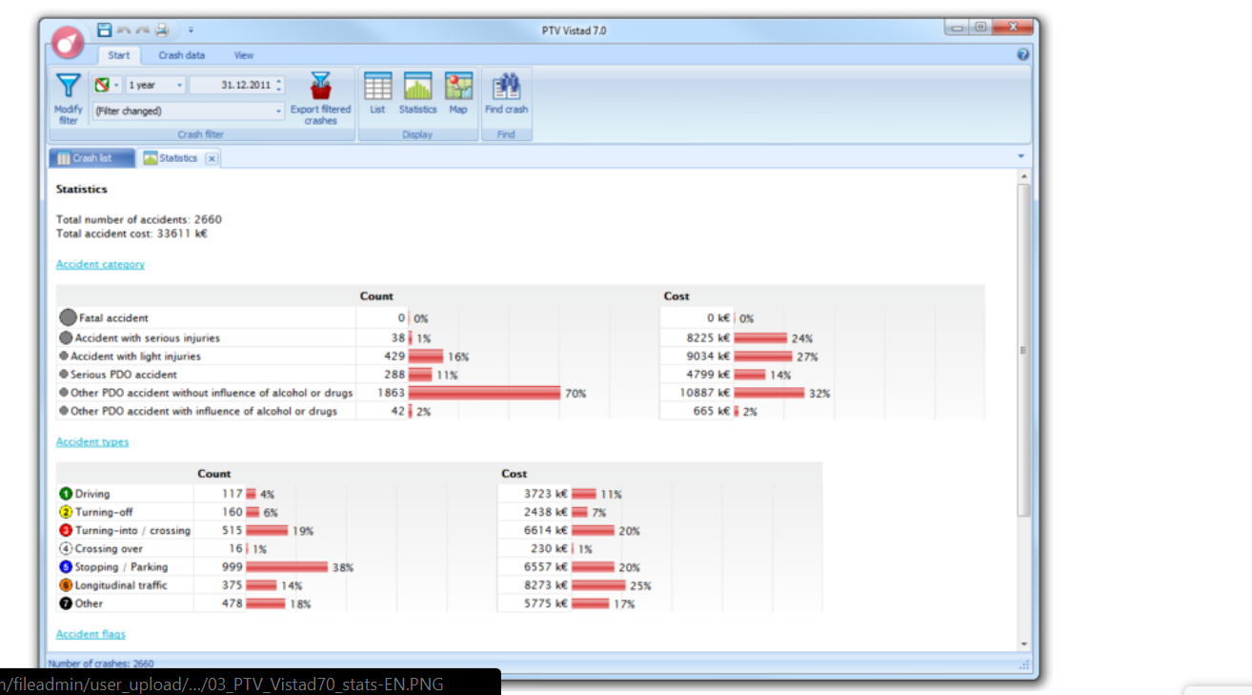Click the Export filtered crashes basket icon
Image resolution: width=1252 pixels, height=695 pixels.
321,87
